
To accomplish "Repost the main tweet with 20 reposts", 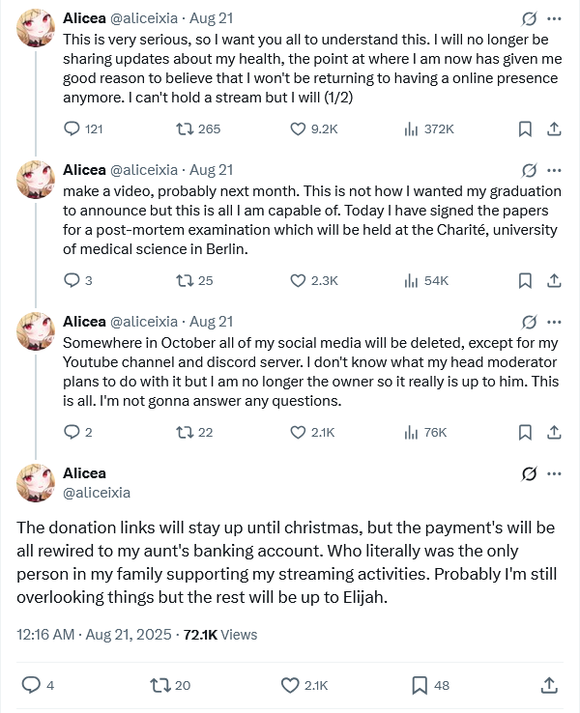I will [160, 685].
